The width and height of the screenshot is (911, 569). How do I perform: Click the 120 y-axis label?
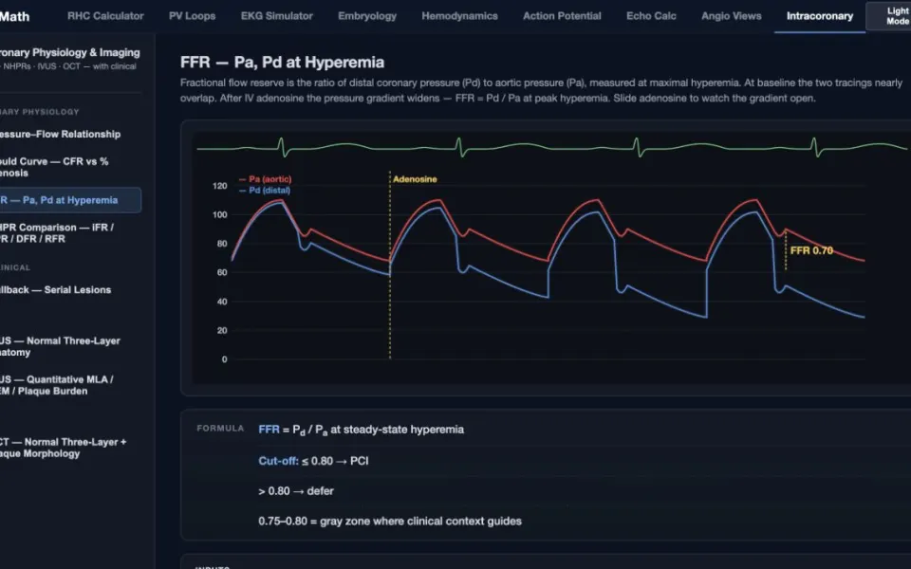pyautogui.click(x=220, y=186)
